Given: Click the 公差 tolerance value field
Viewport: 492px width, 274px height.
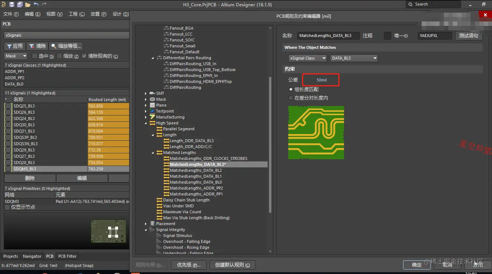Looking at the screenshot, I should pyautogui.click(x=321, y=80).
